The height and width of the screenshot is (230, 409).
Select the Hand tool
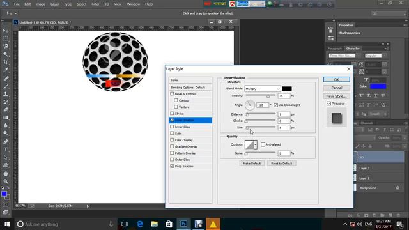pyautogui.click(x=6, y=173)
